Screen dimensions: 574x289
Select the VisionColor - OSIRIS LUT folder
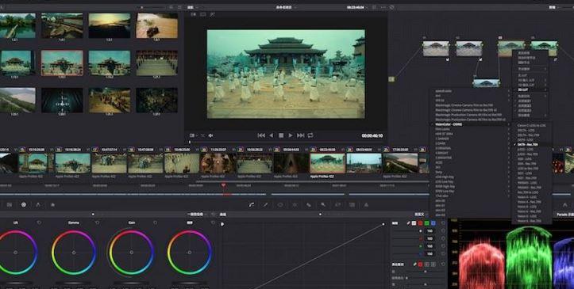[471, 124]
